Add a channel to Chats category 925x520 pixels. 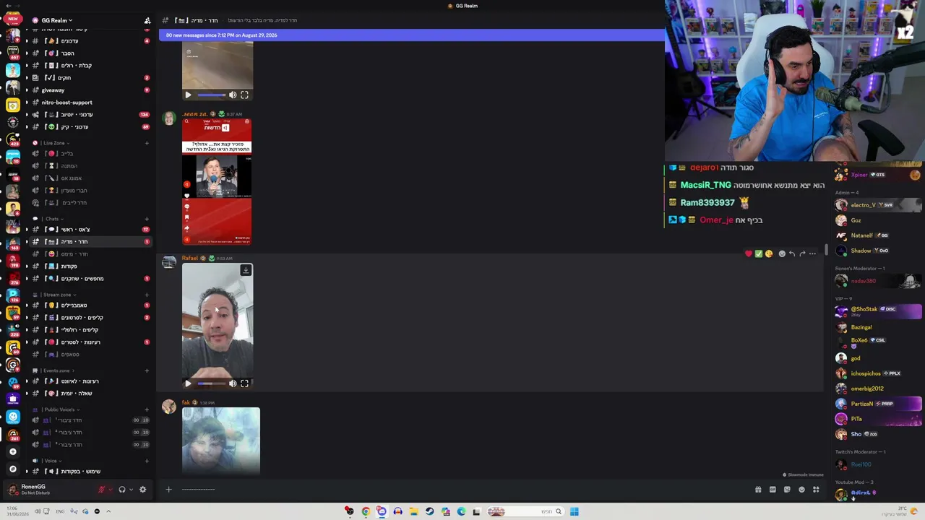147,219
